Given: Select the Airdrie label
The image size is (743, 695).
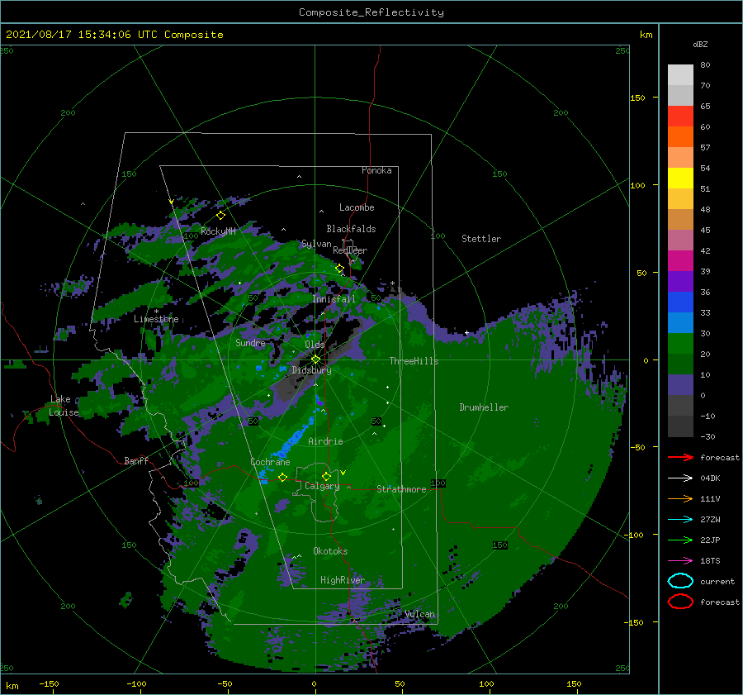Looking at the screenshot, I should pos(325,441).
